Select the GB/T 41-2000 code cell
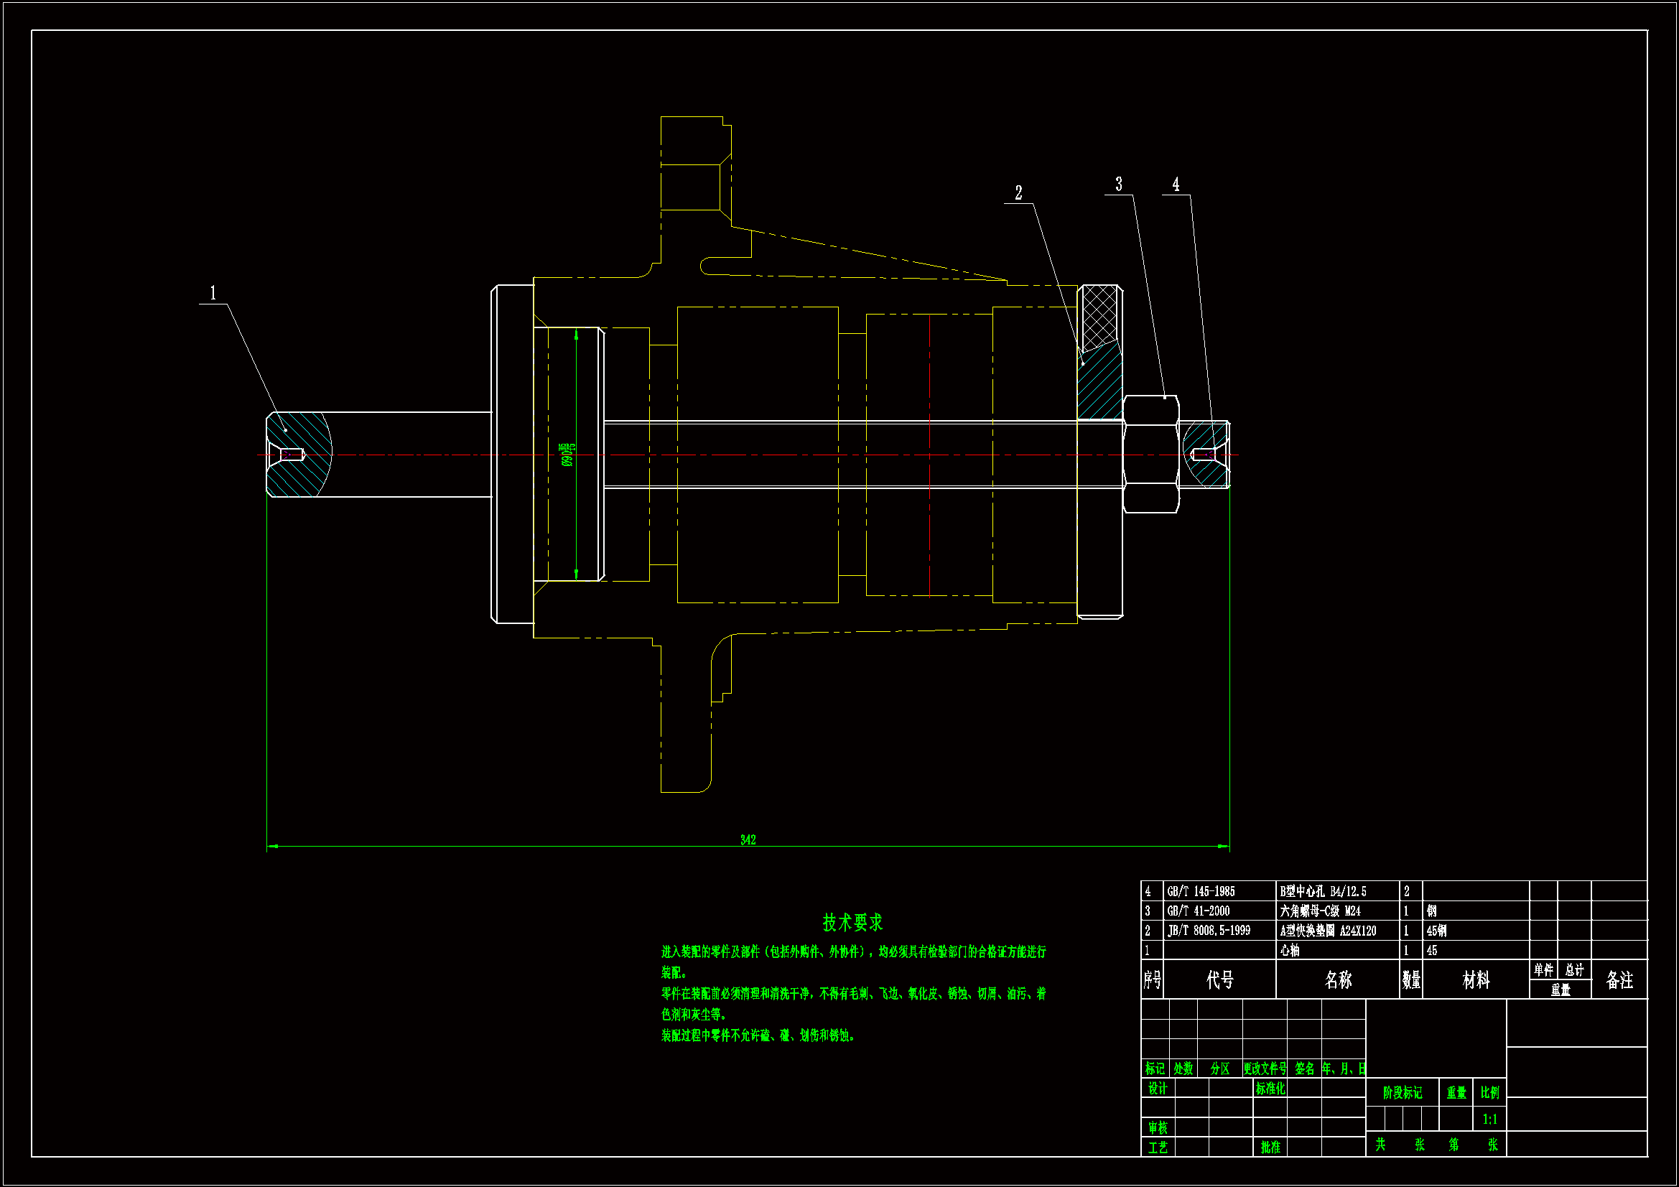The width and height of the screenshot is (1679, 1187). coord(1198,911)
